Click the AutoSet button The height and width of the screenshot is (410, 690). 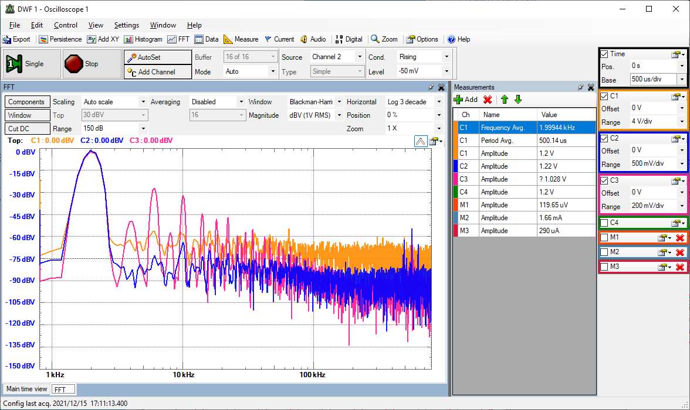[x=157, y=57]
